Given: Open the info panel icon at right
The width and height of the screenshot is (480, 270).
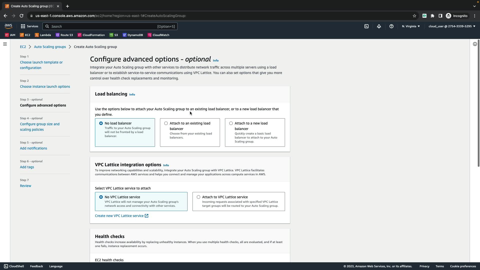Looking at the screenshot, I should 475,44.
